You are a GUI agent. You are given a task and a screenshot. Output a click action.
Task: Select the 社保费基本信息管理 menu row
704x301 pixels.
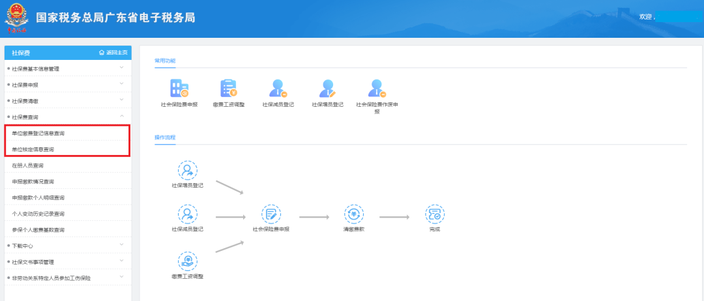tap(68, 68)
